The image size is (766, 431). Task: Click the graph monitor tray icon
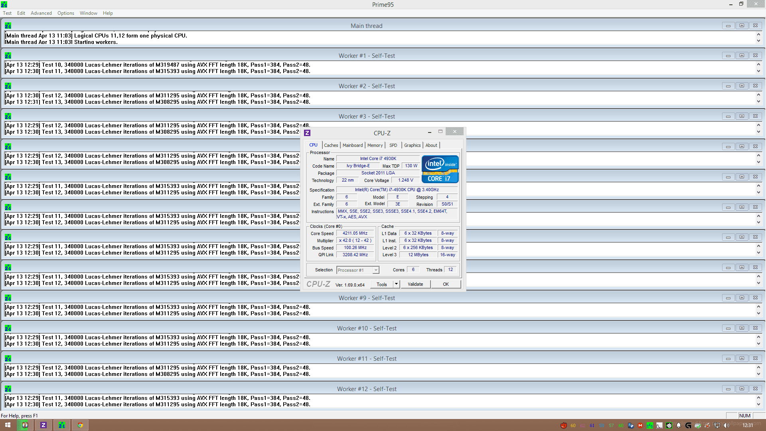click(659, 425)
